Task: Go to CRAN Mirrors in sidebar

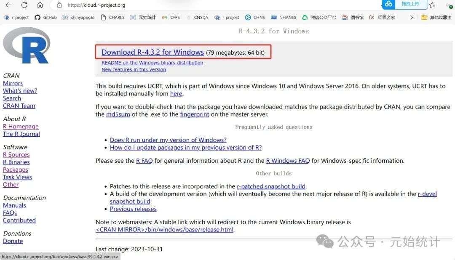Action: click(x=13, y=83)
